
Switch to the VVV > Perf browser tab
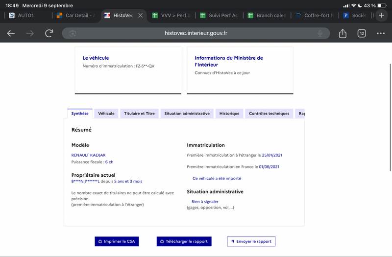click(171, 16)
